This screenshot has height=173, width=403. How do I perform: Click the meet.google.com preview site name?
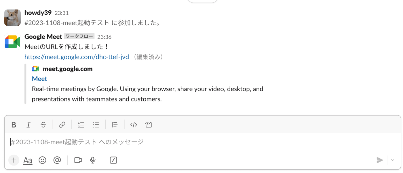(68, 69)
